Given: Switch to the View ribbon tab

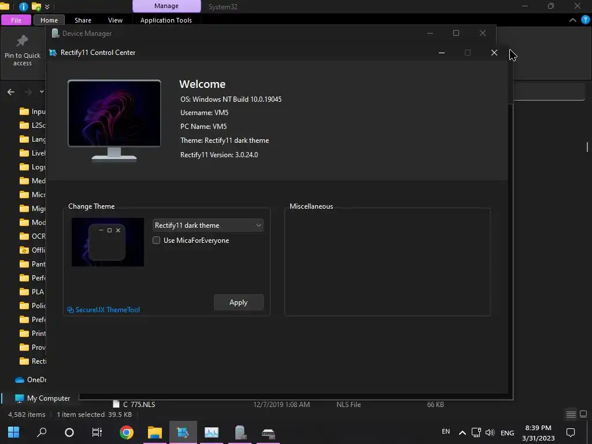Looking at the screenshot, I should [x=115, y=20].
